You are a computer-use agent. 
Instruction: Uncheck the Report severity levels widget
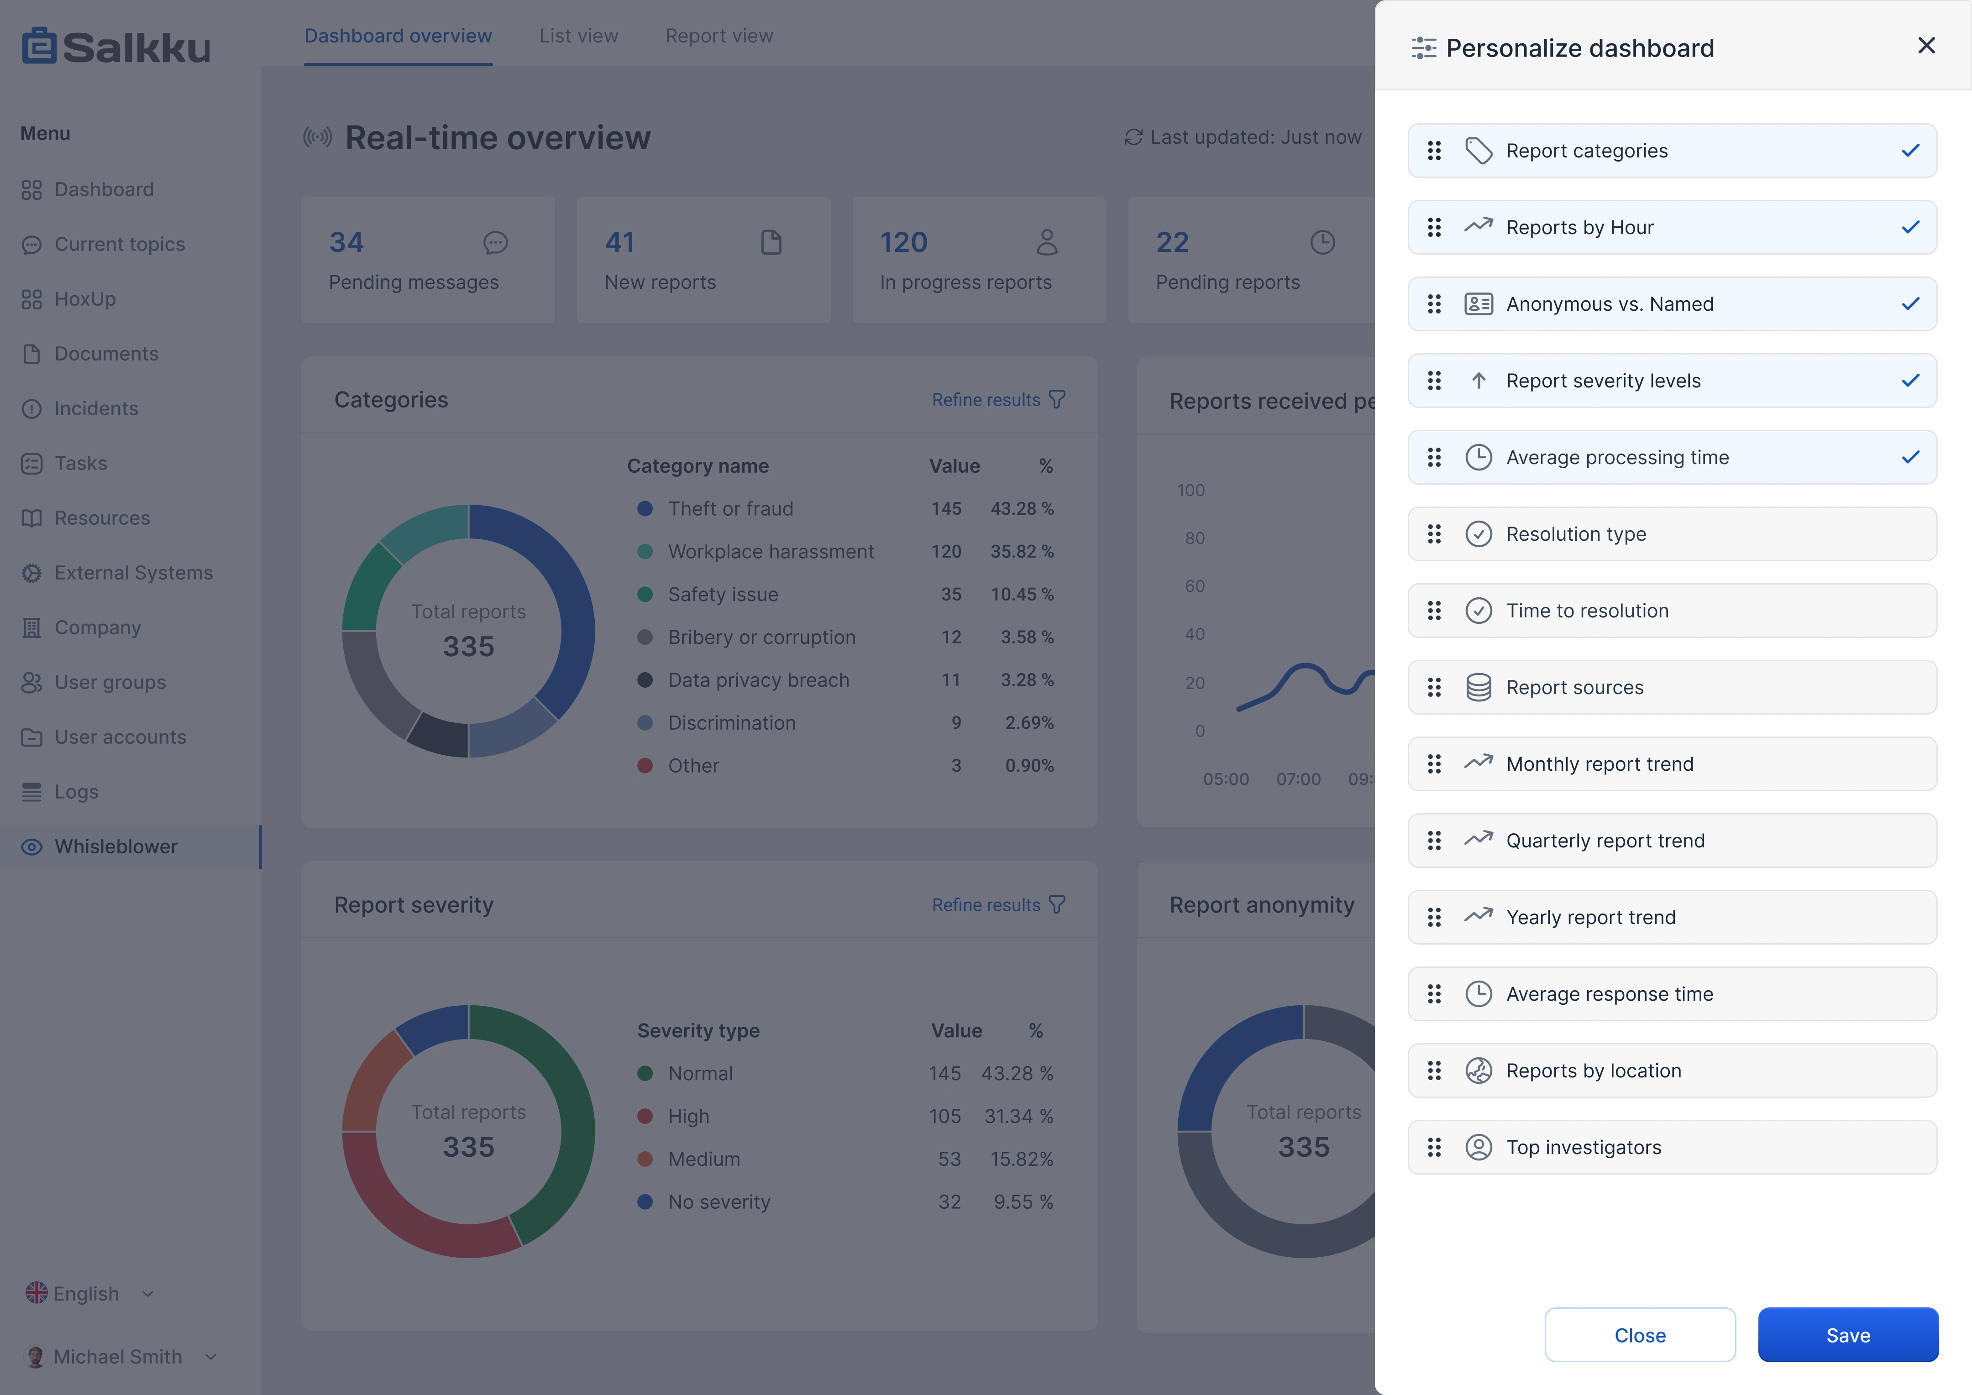click(1910, 381)
